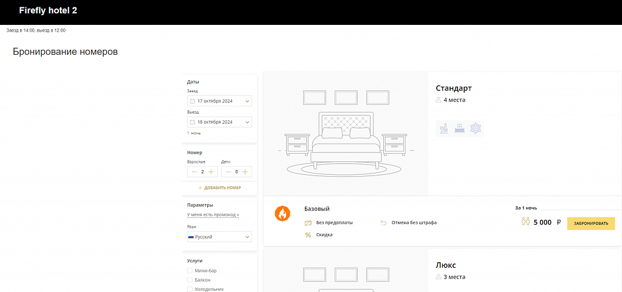Open the 'У меня есть промокод' link
This screenshot has width=622, height=292.
click(x=213, y=215)
